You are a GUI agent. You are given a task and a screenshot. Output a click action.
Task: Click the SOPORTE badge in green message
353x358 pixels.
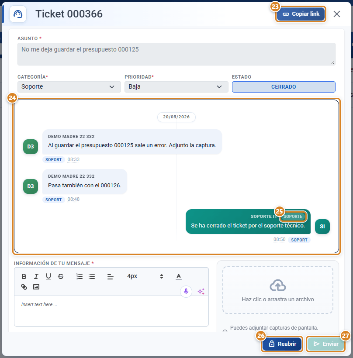(293, 217)
